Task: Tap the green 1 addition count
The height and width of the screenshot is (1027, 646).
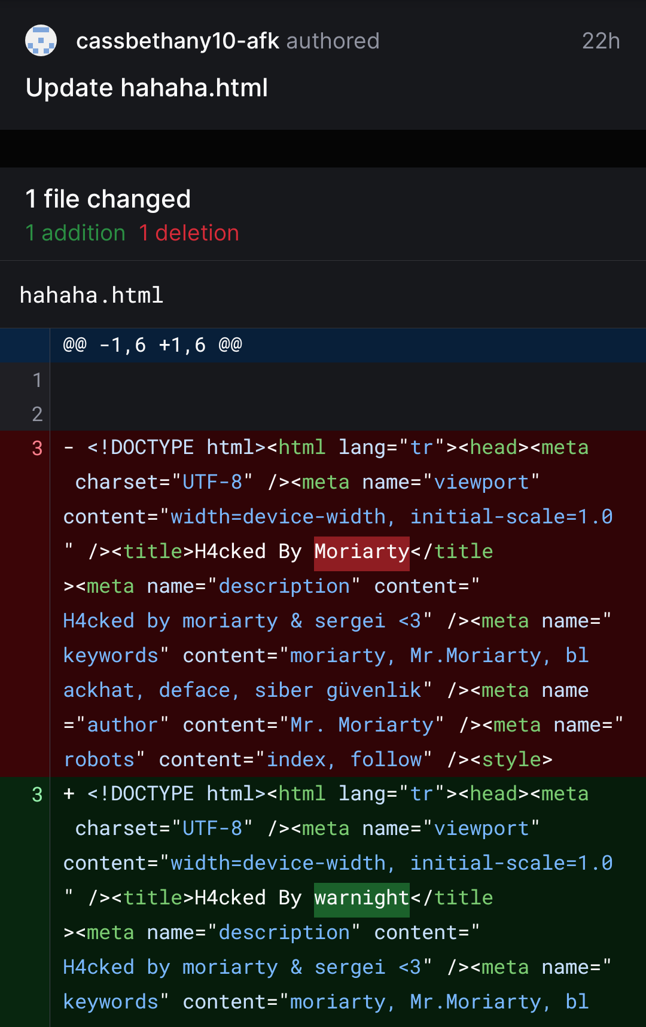Action: tap(75, 233)
